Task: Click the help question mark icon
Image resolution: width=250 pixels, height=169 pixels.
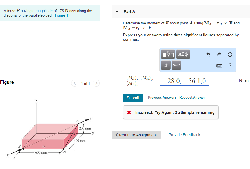Action: 230,65
